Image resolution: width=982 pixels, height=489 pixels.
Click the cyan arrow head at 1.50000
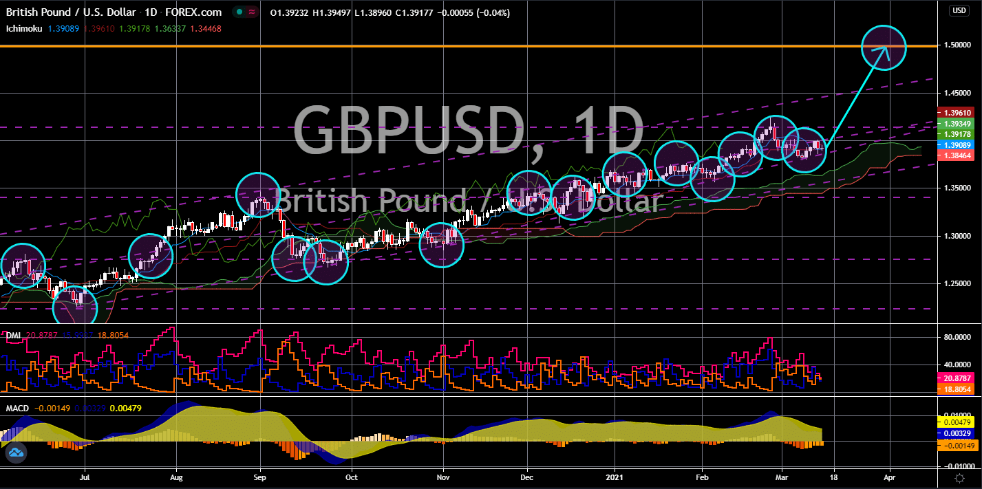pos(885,49)
